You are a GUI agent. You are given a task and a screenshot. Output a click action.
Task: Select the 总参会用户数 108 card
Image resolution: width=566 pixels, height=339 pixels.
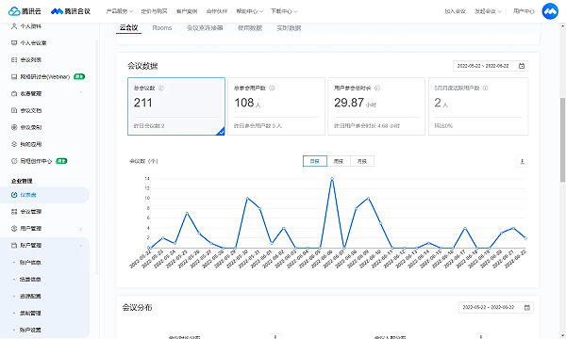pyautogui.click(x=276, y=106)
